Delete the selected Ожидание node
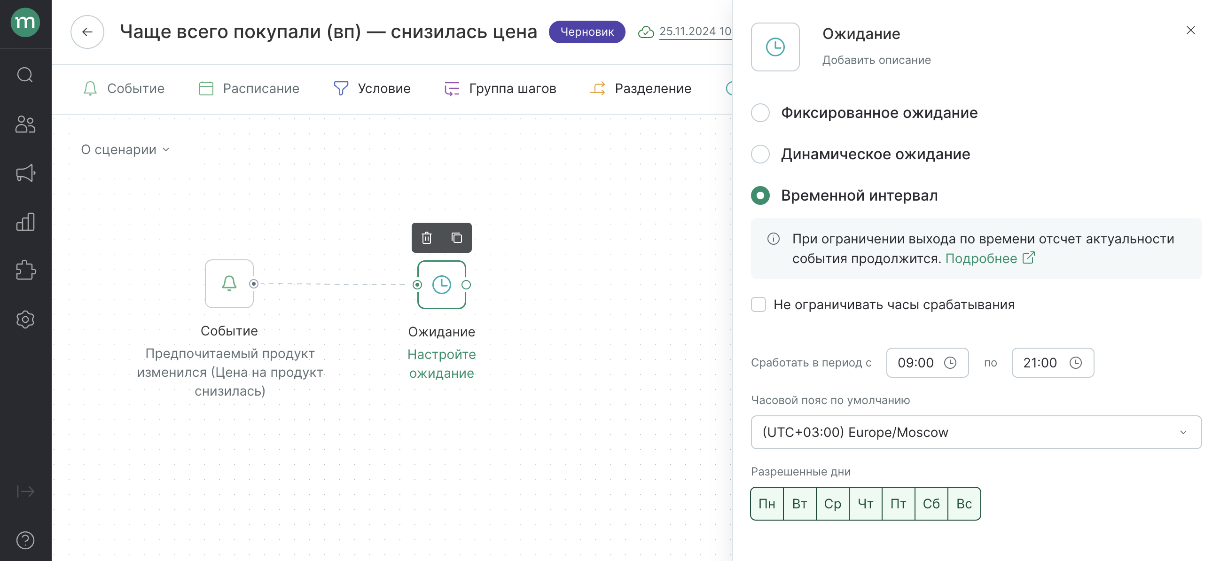Screen dimensions: 1220x561 pos(427,238)
